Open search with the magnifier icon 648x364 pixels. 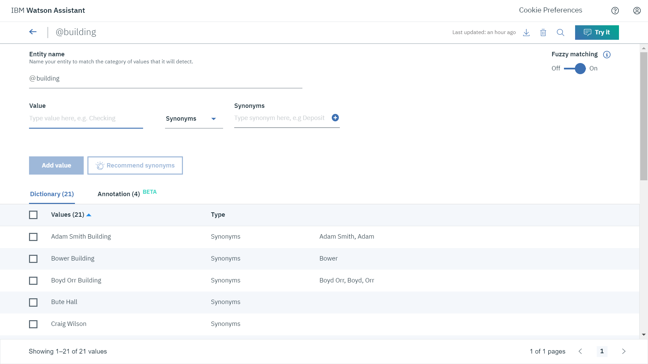560,33
